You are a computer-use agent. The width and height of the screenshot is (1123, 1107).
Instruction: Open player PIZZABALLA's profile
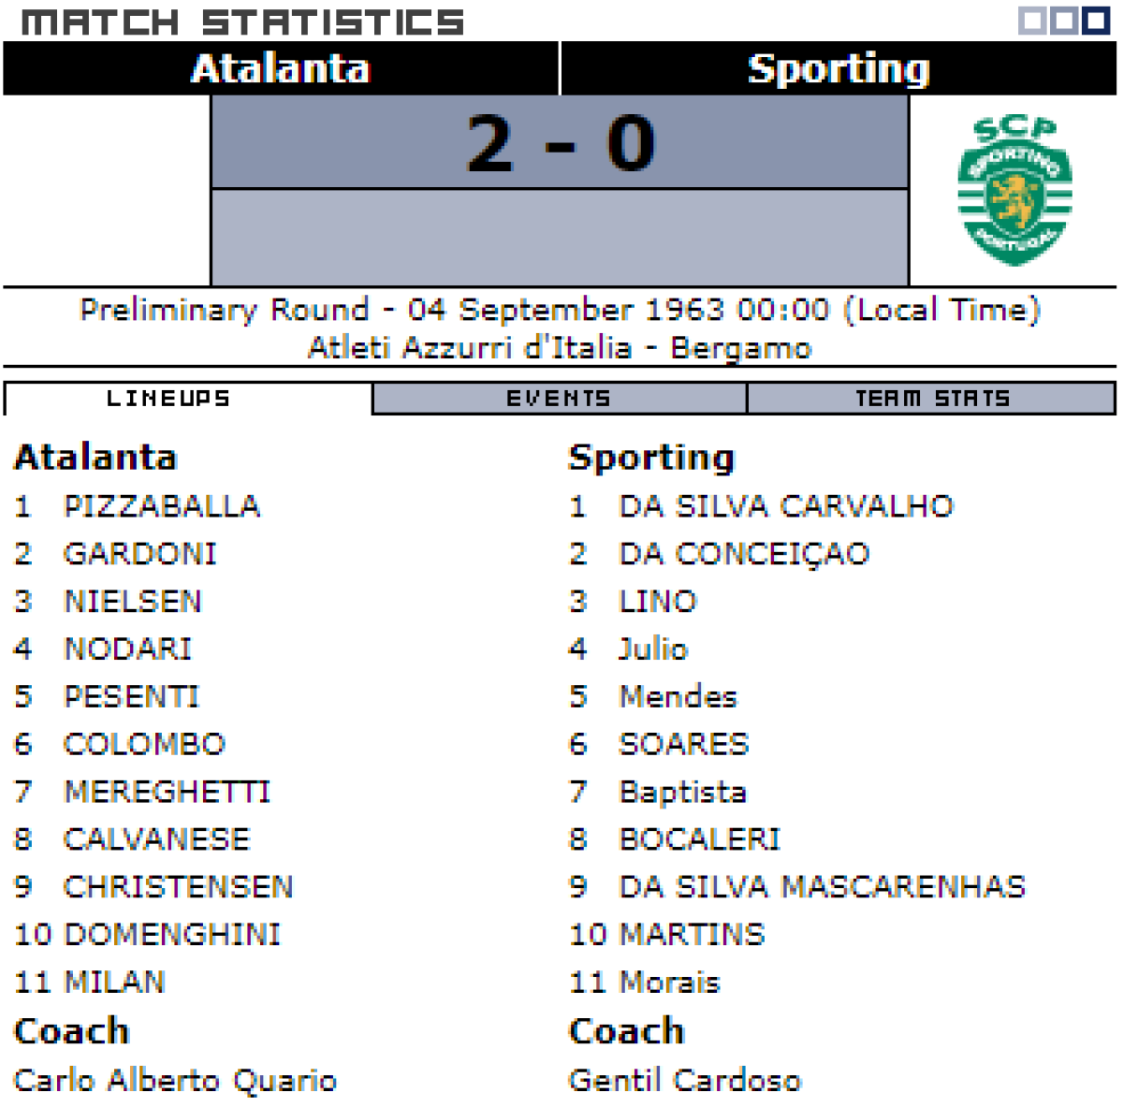pos(162,506)
